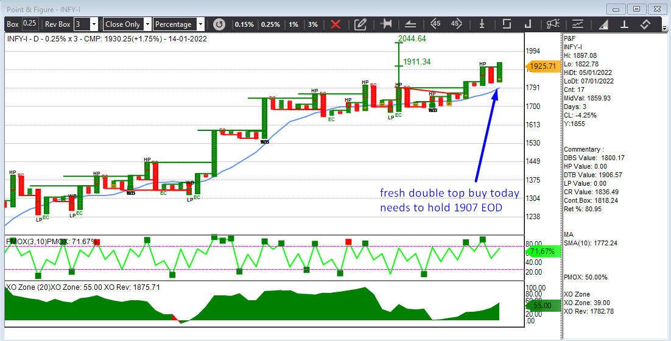Click the XO Rev: 1782.78 text
671x341 pixels.
[588, 311]
